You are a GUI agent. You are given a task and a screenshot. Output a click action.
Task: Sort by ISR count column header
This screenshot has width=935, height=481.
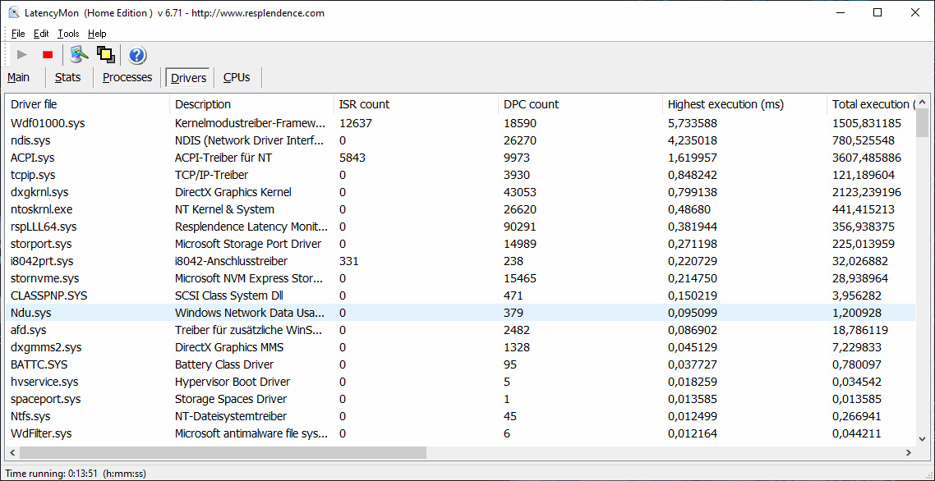(416, 104)
